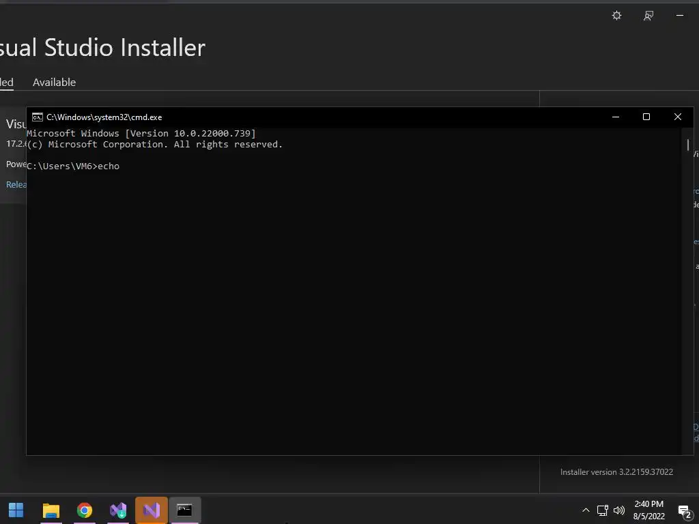Open the network status tray icon

tap(603, 510)
